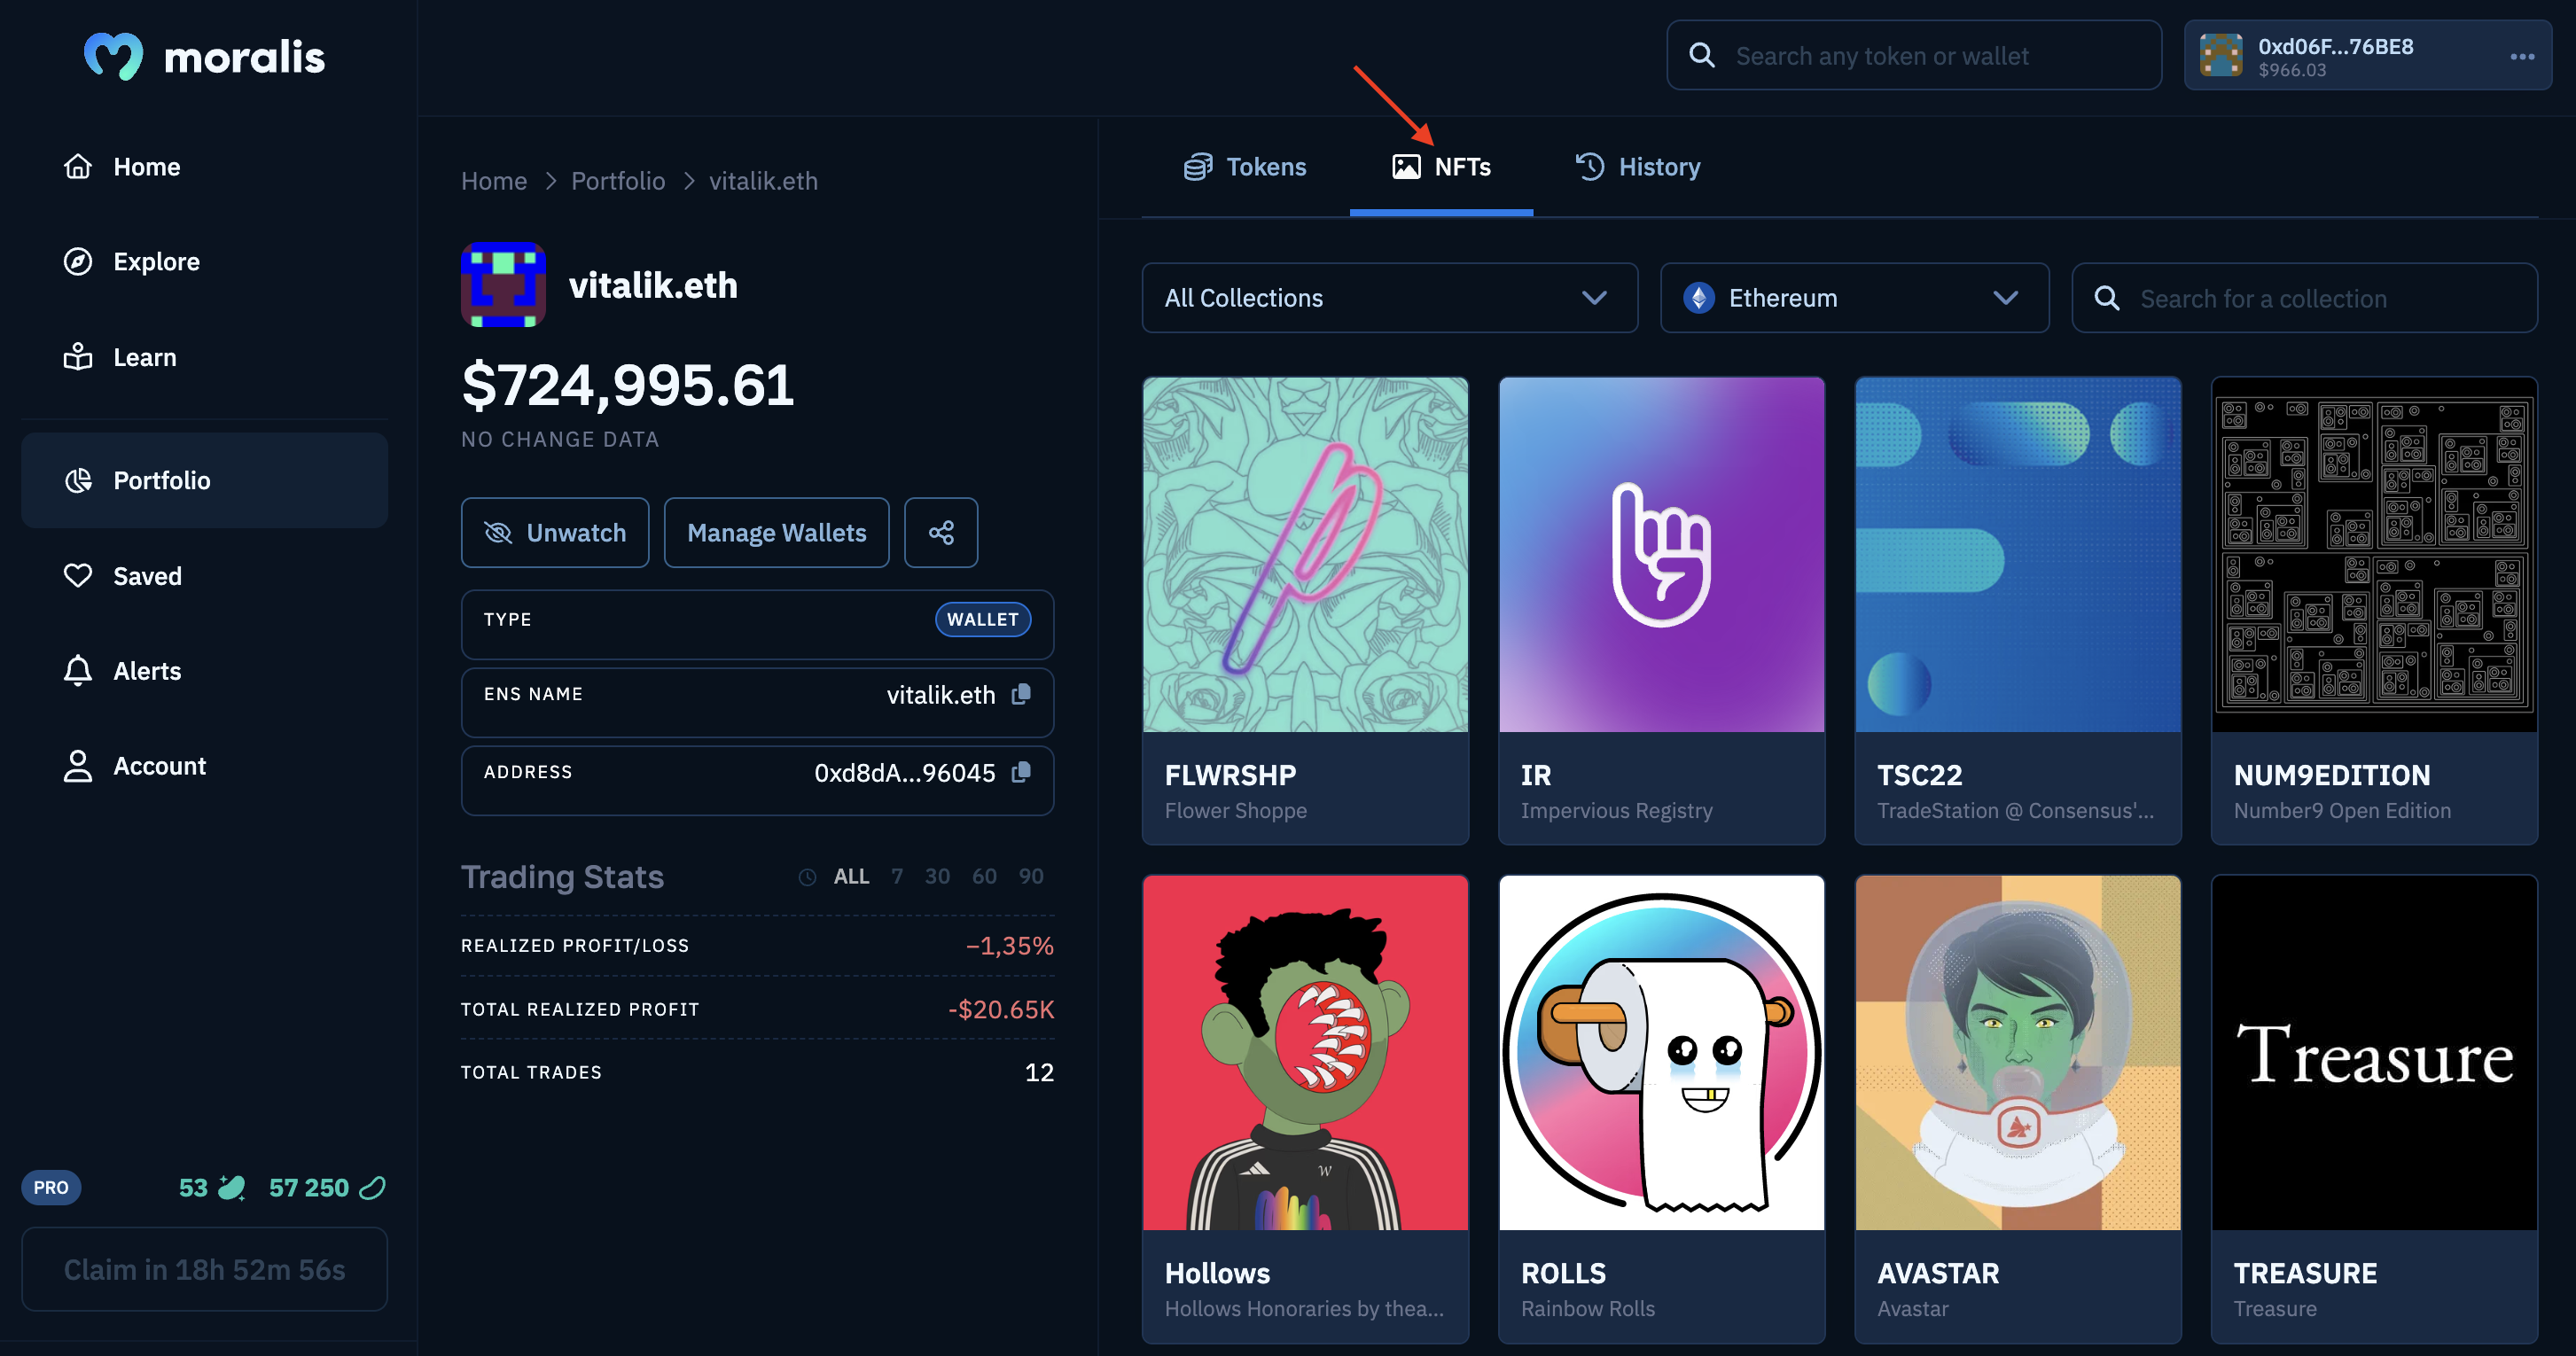The image size is (2576, 1356).
Task: Go to Home via breadcrumb
Action: click(x=494, y=181)
